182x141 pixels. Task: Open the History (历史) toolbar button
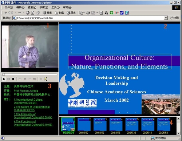(x=71, y=13)
